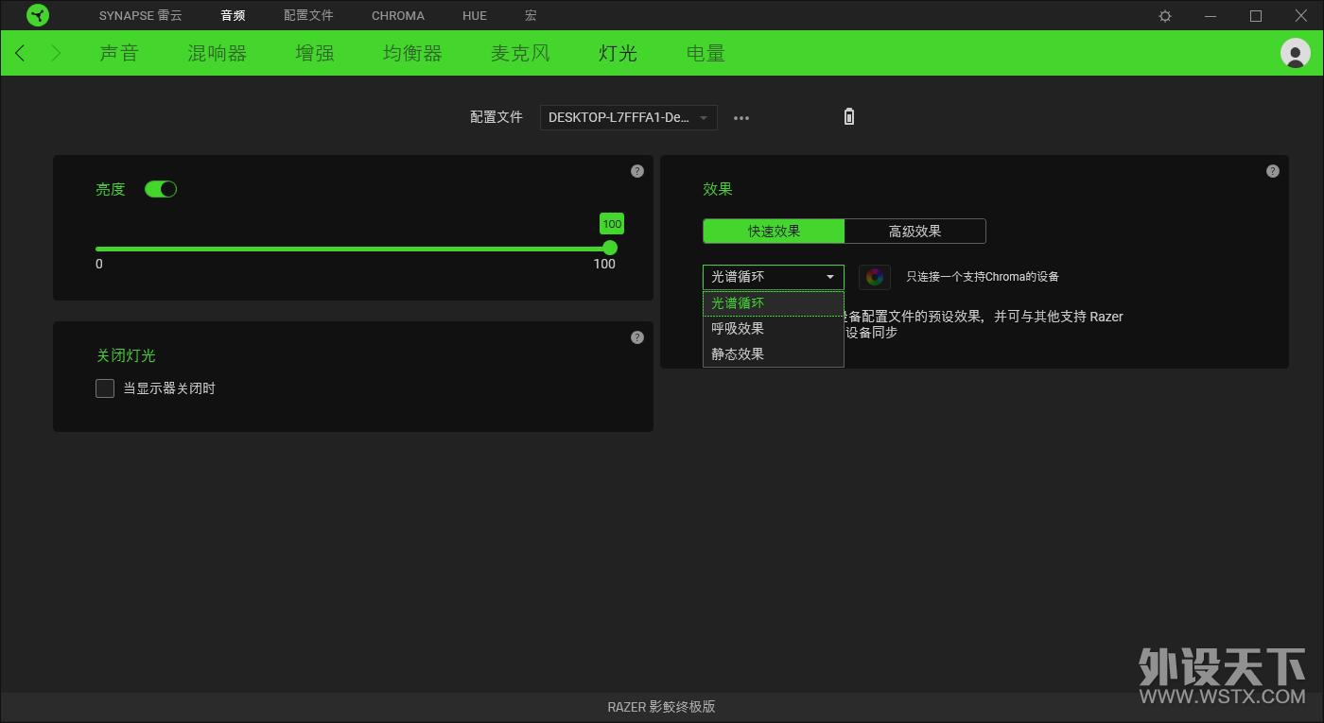Toggle the 亮度 brightness switch off

[x=161, y=189]
